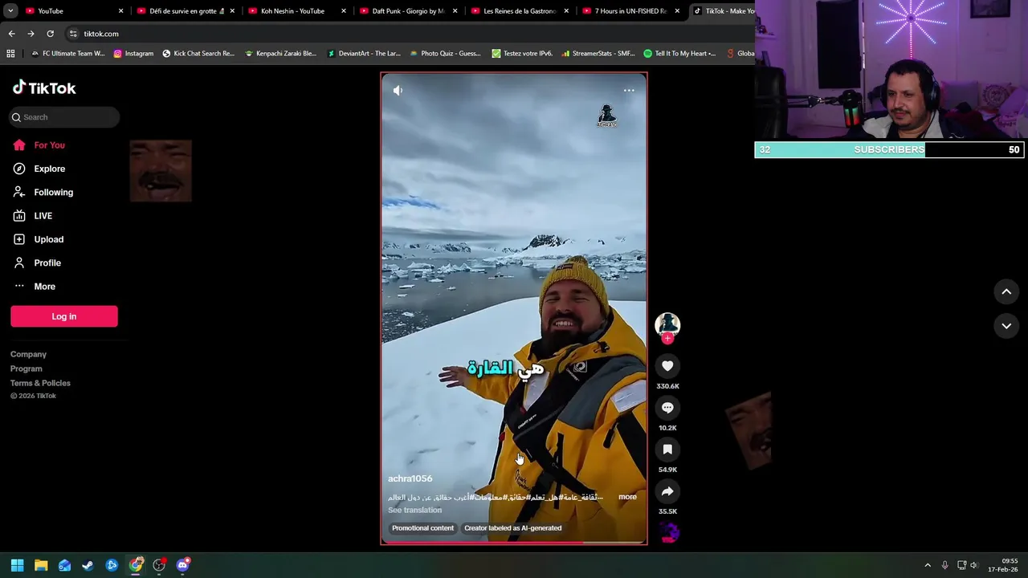Expand Company footer section
The height and width of the screenshot is (578, 1028).
point(28,354)
